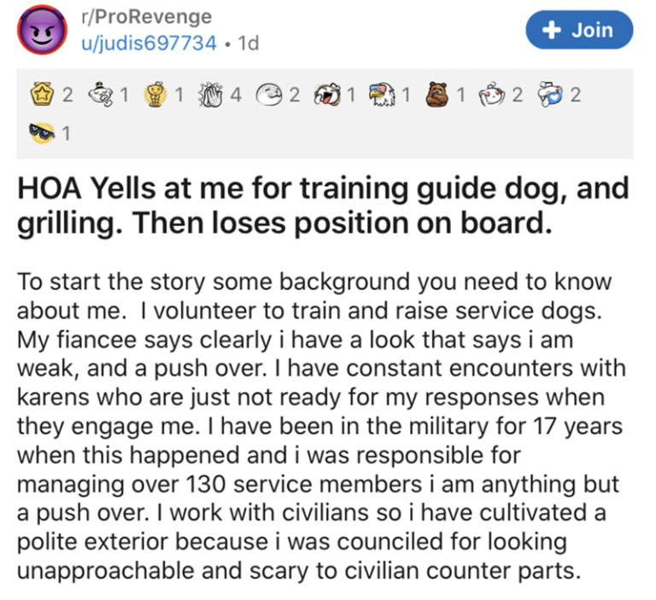Image resolution: width=656 pixels, height=600 pixels.
Task: Tap the trophy award icon
Action: (155, 95)
